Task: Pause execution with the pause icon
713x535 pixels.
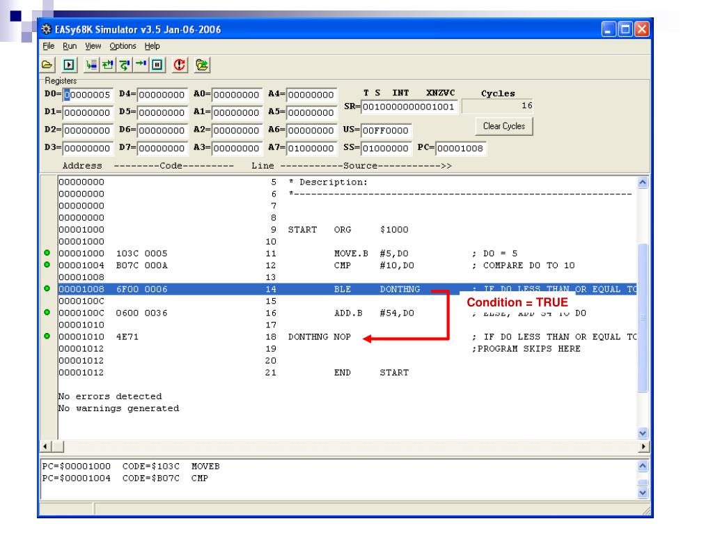Action: pos(157,65)
